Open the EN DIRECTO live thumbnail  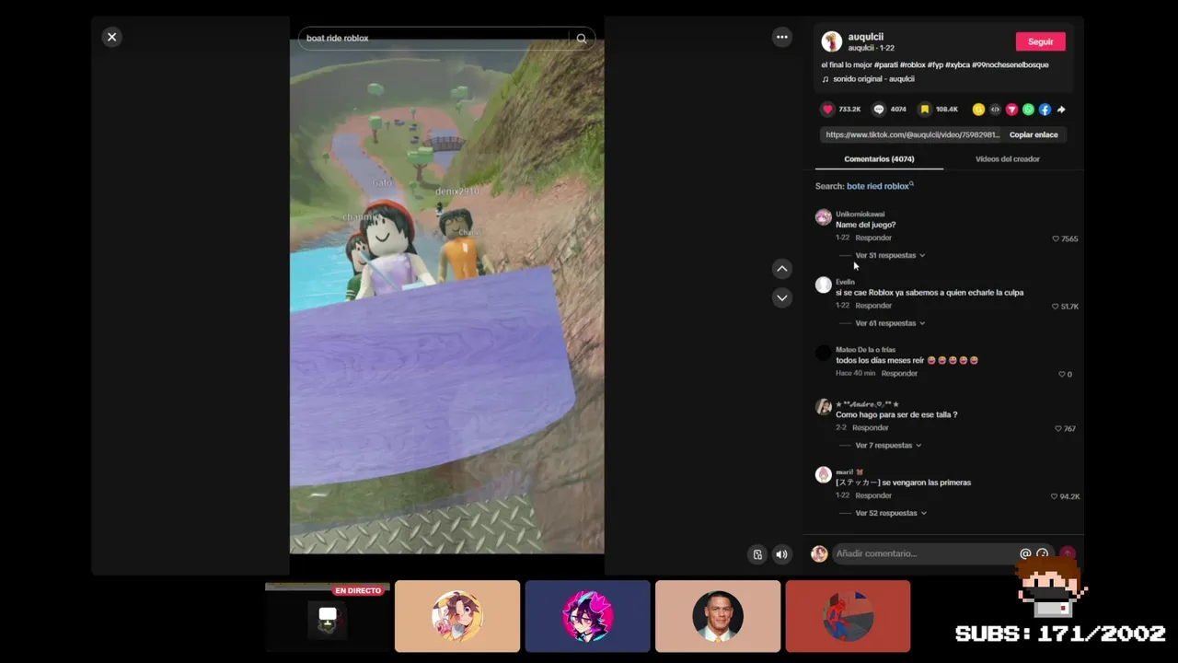(x=328, y=616)
